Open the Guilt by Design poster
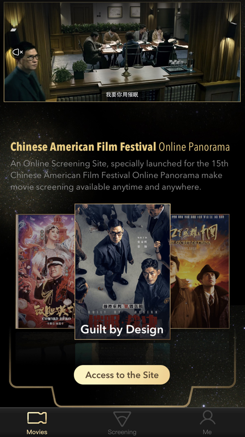Image resolution: width=245 pixels, height=437 pixels. pos(122,272)
